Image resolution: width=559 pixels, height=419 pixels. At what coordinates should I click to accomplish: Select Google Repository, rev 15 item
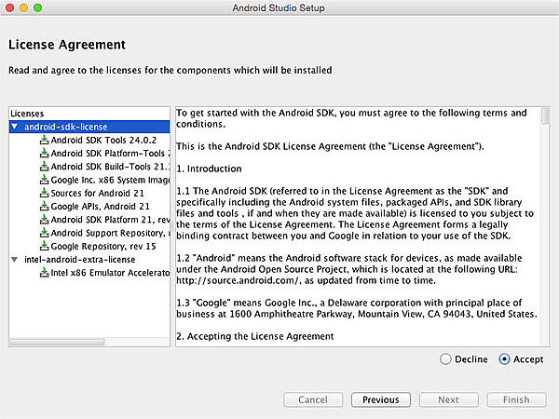[102, 246]
